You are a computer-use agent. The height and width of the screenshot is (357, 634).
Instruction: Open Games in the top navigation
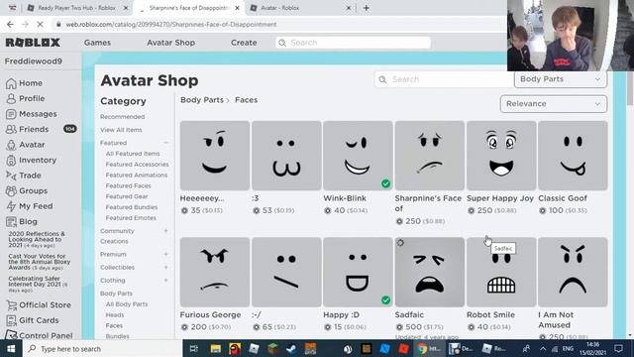tap(97, 43)
